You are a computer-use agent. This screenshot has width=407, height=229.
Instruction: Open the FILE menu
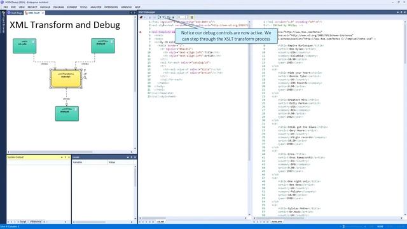(6, 7)
